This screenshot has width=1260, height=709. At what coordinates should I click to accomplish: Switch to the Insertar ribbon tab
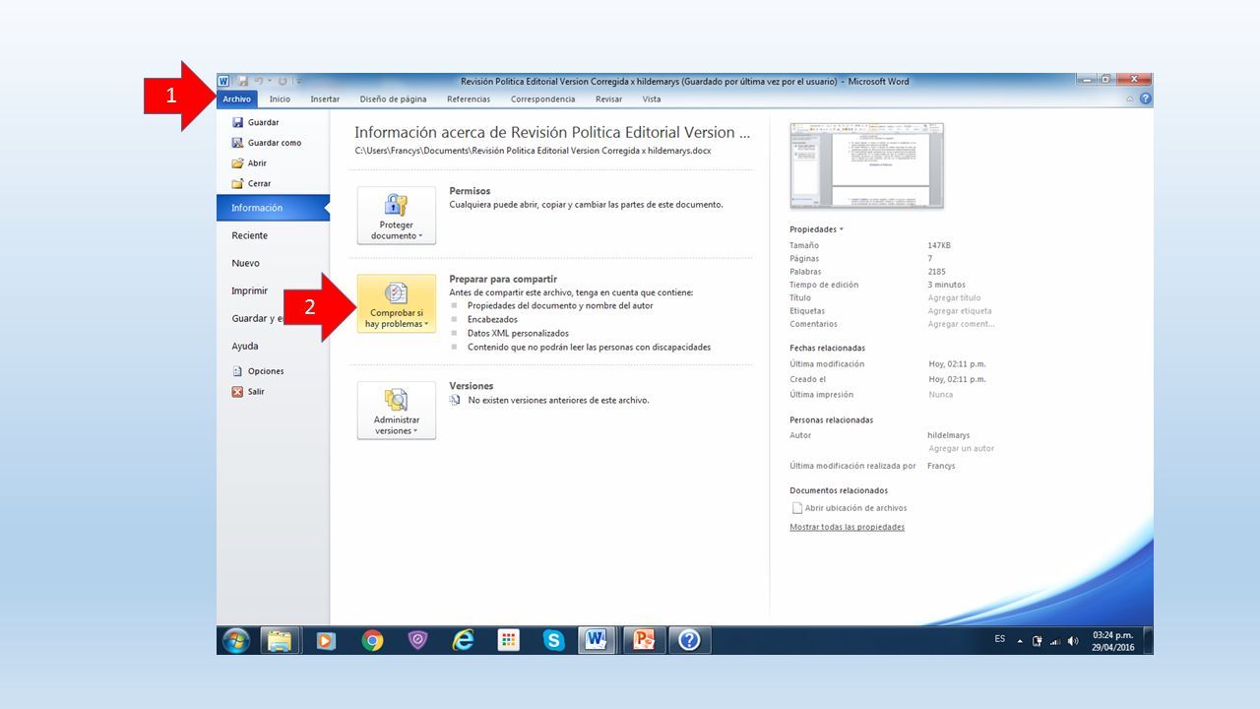[325, 99]
